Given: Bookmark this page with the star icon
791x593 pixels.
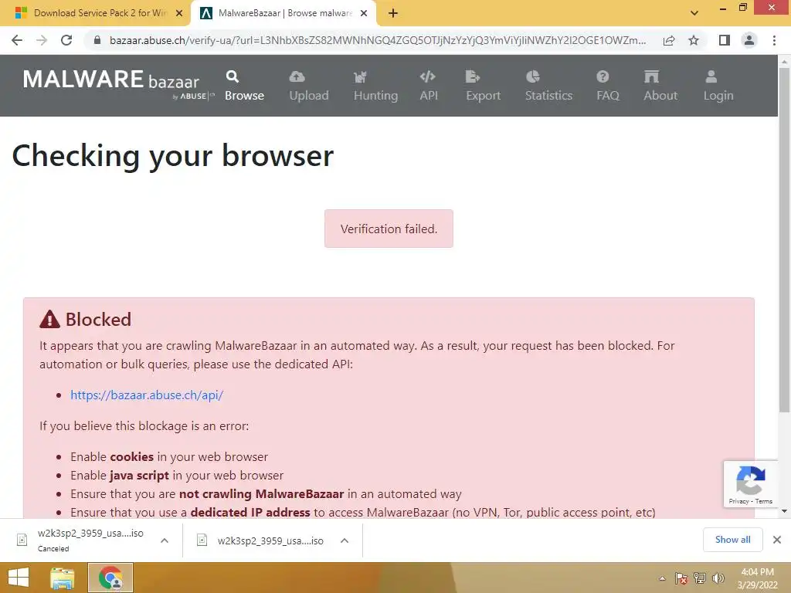Looking at the screenshot, I should (694, 40).
